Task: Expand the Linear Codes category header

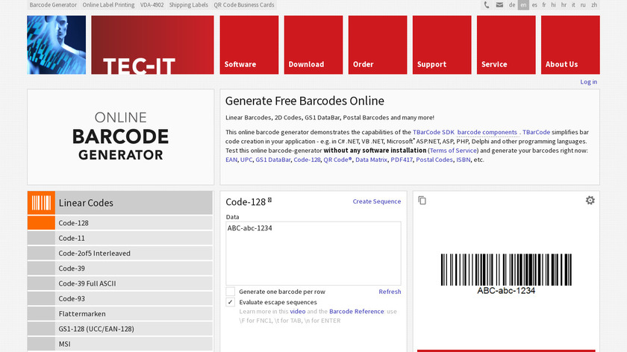Action: pos(120,203)
